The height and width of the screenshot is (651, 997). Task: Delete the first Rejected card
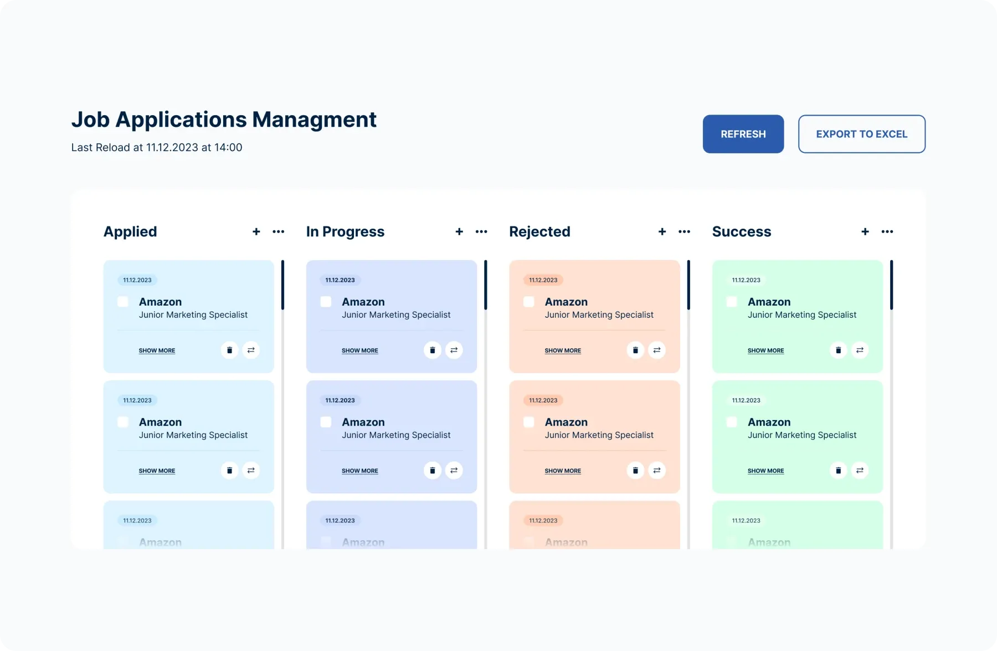click(x=635, y=350)
